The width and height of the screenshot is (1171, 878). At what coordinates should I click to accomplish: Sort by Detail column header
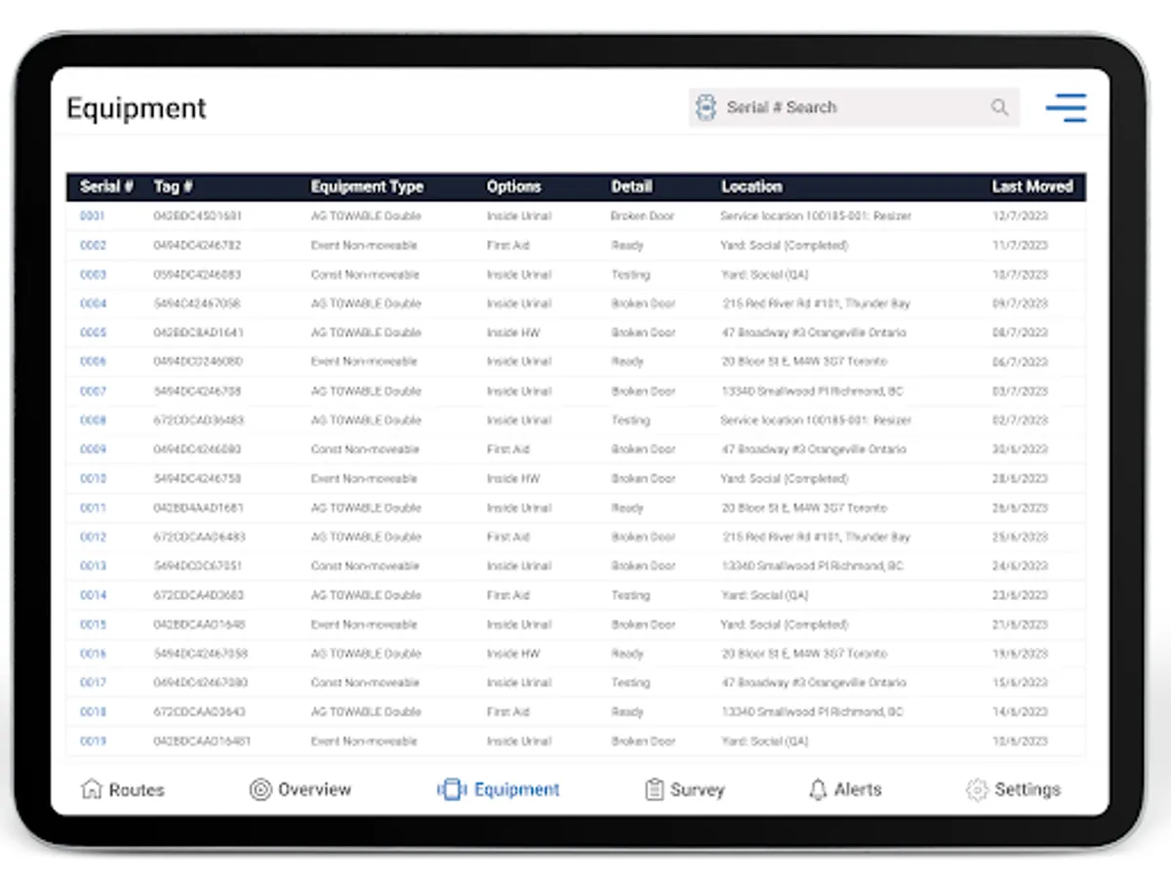[x=631, y=186]
